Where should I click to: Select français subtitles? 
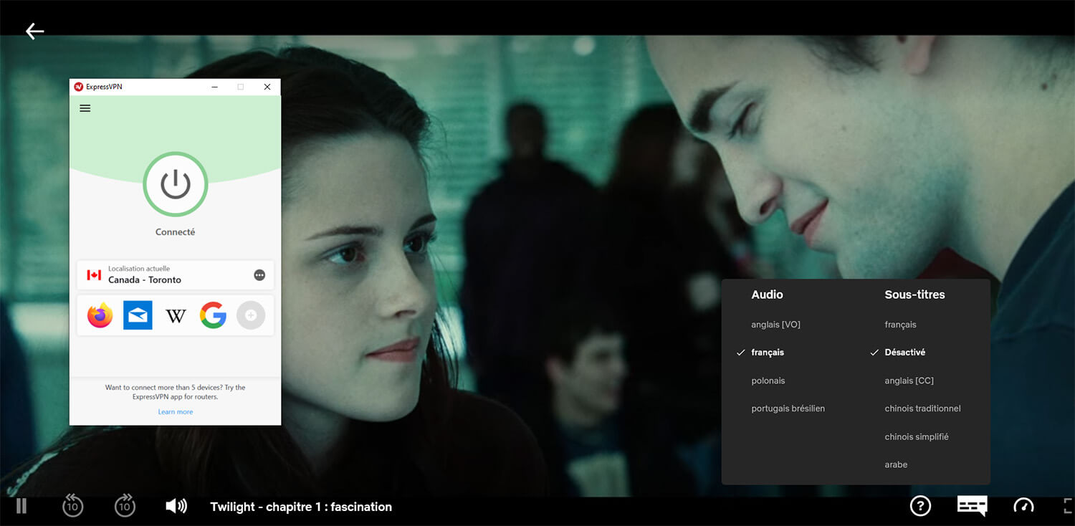[x=901, y=325]
